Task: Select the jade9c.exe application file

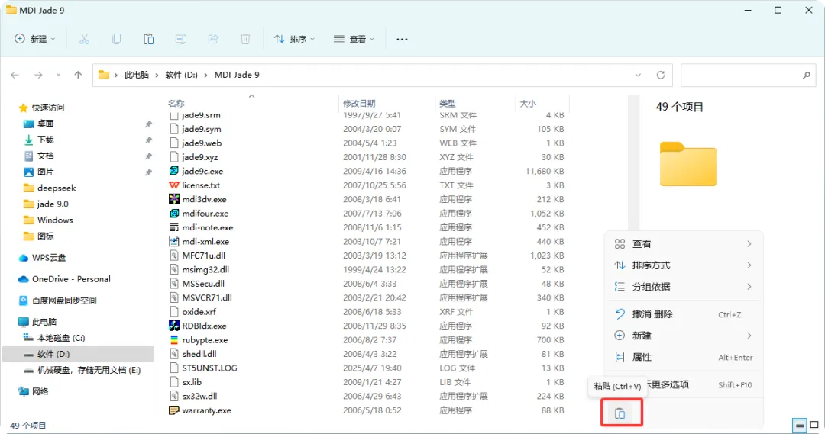Action: (202, 172)
